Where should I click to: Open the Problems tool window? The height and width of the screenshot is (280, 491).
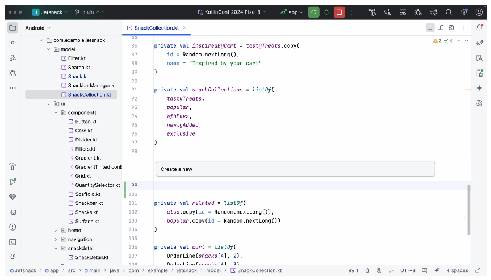pyautogui.click(x=12, y=227)
